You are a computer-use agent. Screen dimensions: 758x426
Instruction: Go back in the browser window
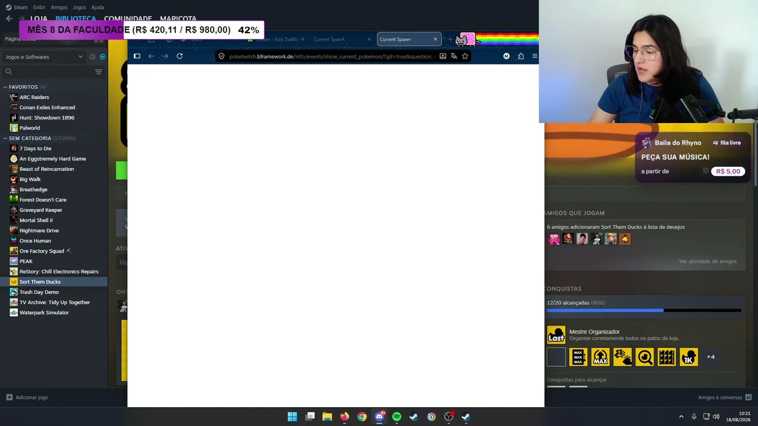[151, 56]
